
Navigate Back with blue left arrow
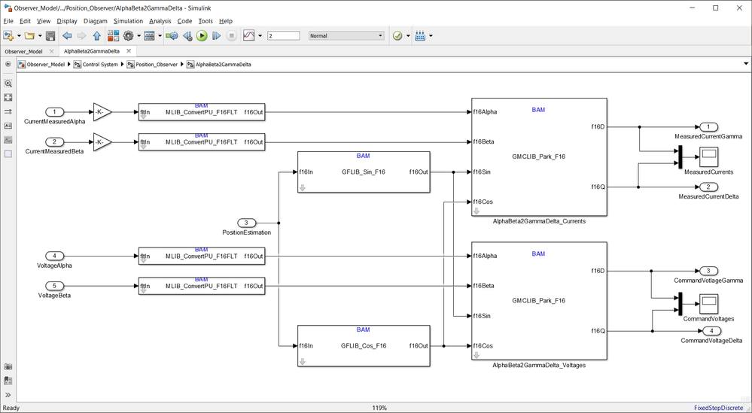pos(67,35)
